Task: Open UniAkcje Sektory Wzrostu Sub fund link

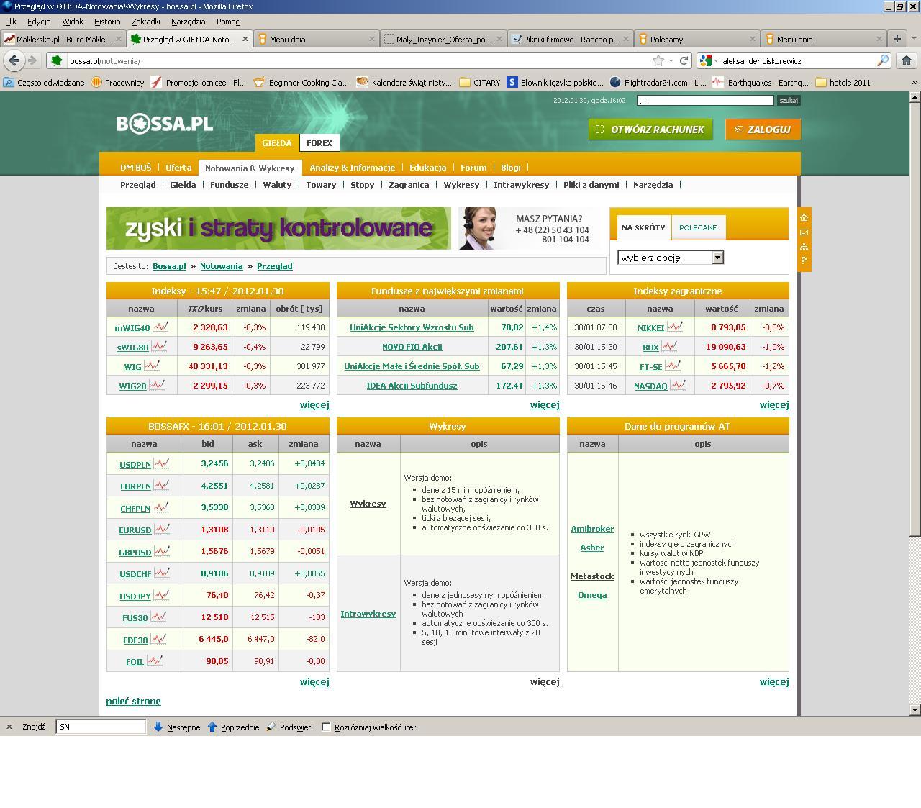Action: click(412, 327)
